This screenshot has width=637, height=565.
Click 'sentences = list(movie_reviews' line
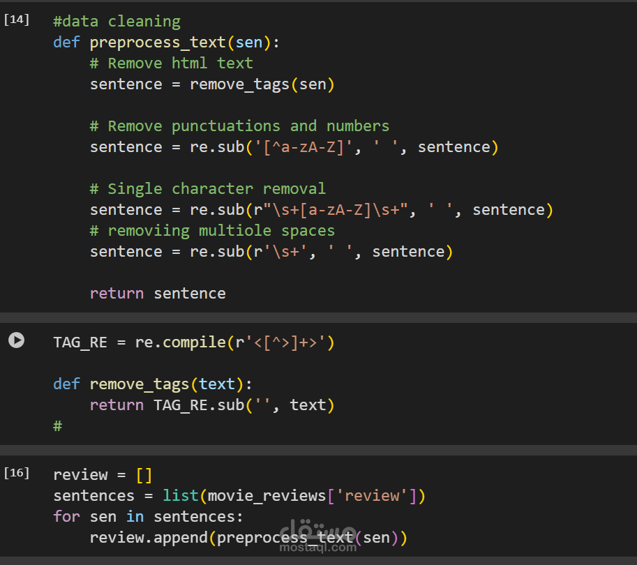(239, 496)
